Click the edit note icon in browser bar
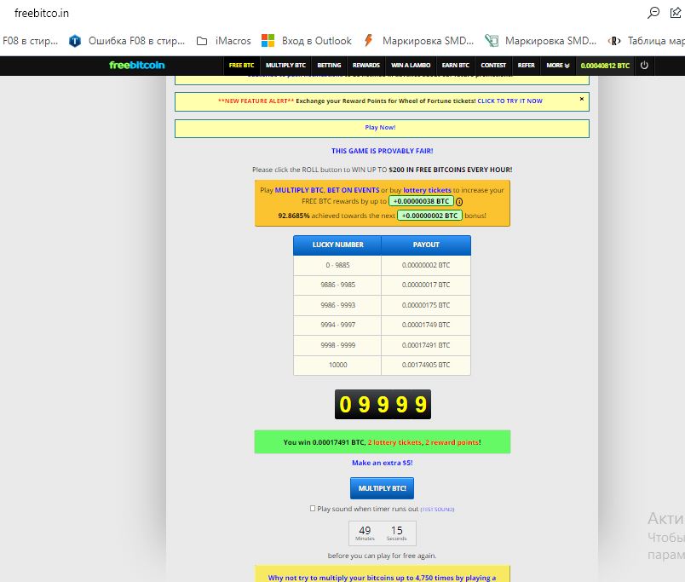The width and height of the screenshot is (685, 582). click(676, 13)
